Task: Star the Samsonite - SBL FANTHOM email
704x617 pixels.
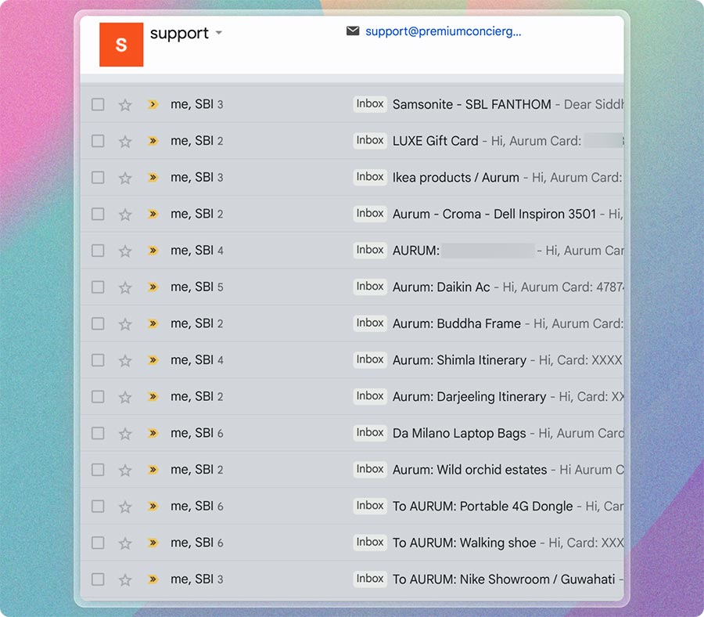Action: pos(125,104)
